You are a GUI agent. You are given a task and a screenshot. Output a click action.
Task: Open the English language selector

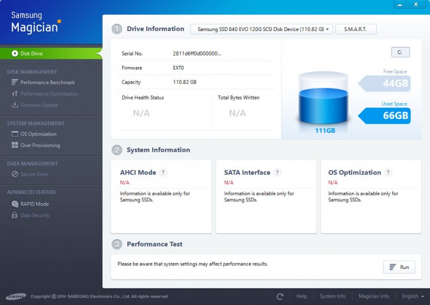click(413, 296)
